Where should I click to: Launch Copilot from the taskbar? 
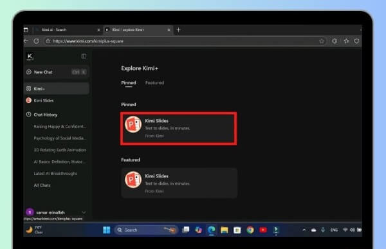point(198,230)
